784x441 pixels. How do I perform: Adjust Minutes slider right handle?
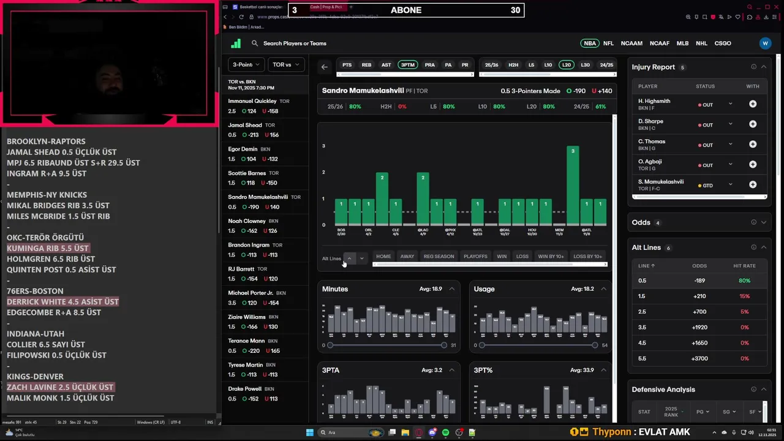click(x=444, y=345)
